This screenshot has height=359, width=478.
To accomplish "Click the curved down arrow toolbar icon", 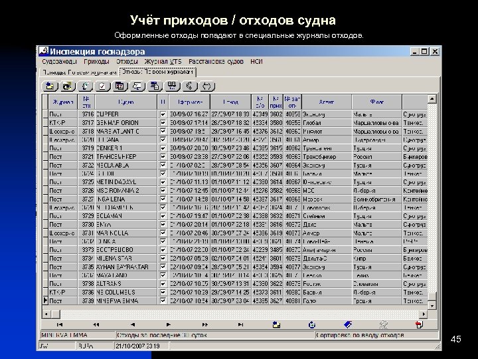I will pyautogui.click(x=190, y=86).
